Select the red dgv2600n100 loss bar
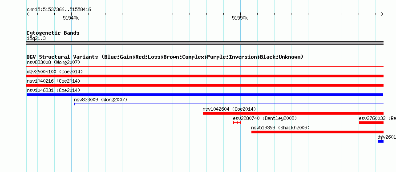This screenshot has height=172, width=396. coord(205,76)
